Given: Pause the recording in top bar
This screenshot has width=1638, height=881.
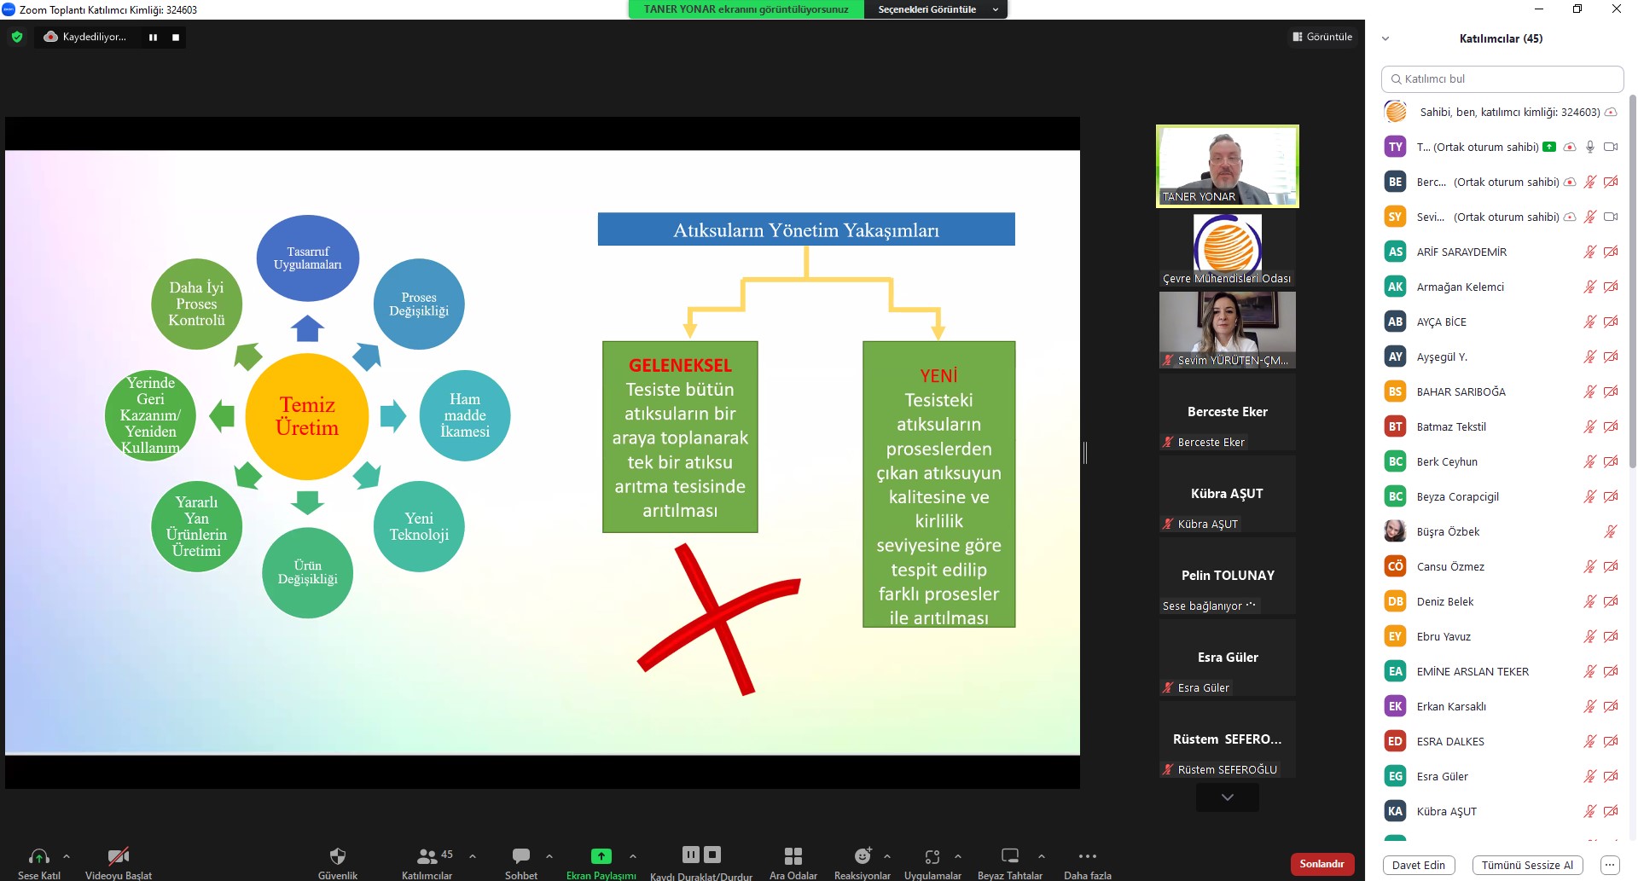Looking at the screenshot, I should click(x=154, y=38).
